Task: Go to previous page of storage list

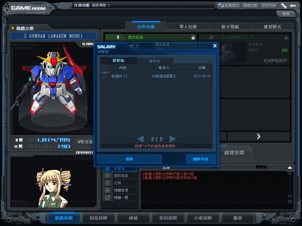Action: [141, 139]
